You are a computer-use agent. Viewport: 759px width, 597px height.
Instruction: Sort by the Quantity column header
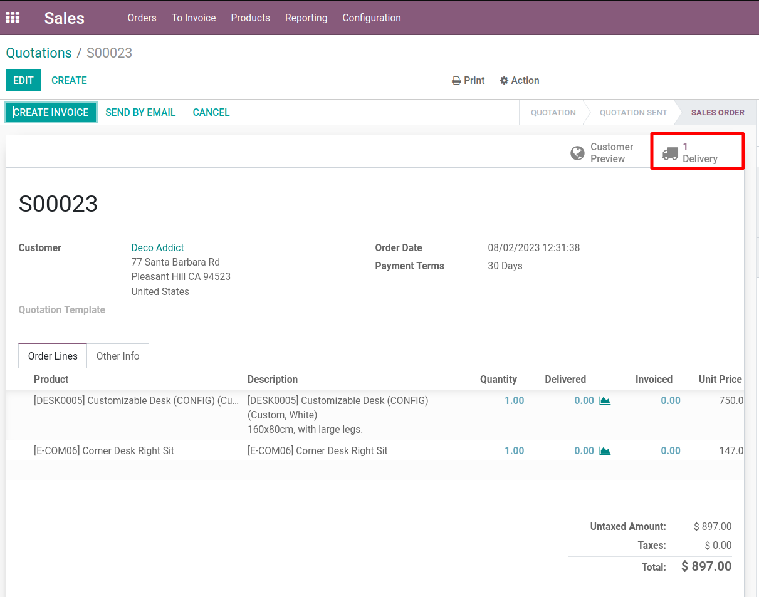pos(498,379)
